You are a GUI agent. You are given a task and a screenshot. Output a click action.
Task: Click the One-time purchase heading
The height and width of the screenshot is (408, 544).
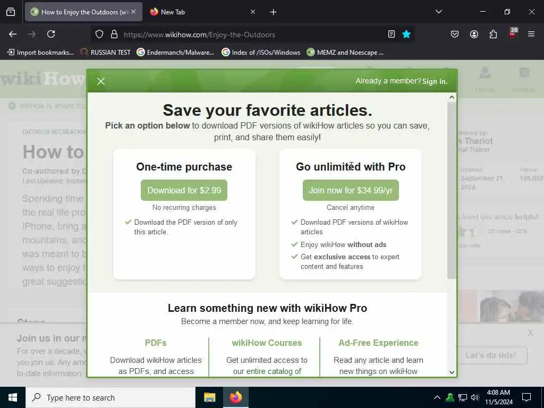click(184, 167)
